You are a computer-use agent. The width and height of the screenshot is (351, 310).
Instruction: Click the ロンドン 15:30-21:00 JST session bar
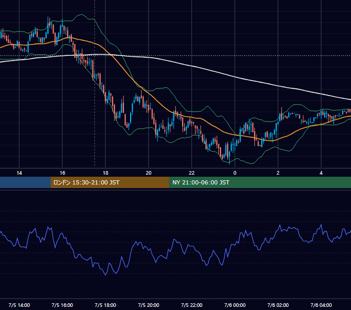[x=109, y=182]
